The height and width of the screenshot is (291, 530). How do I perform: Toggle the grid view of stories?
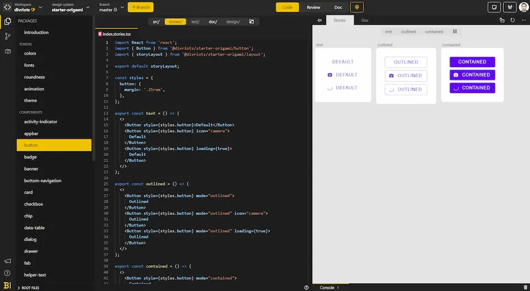coord(455,32)
